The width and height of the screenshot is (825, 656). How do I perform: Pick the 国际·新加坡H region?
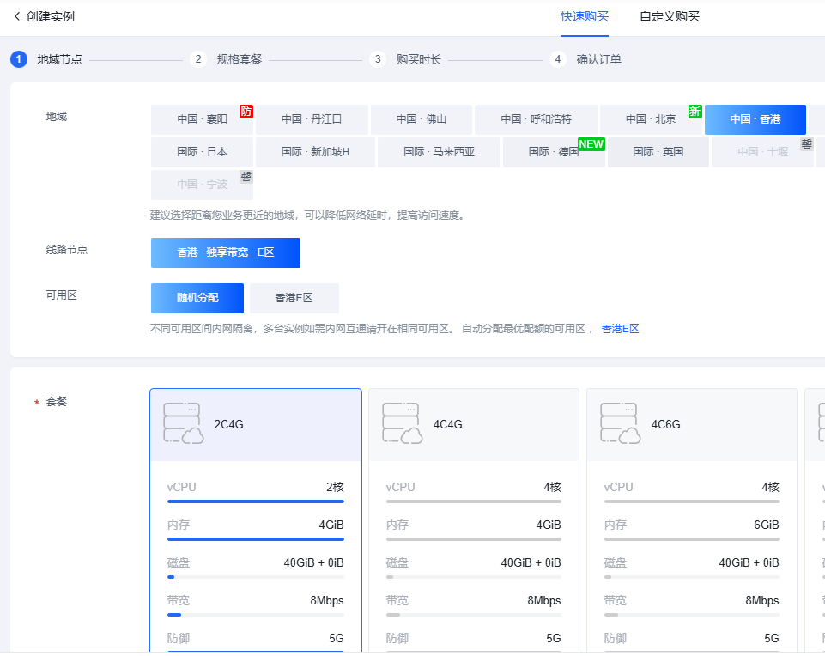coord(315,152)
